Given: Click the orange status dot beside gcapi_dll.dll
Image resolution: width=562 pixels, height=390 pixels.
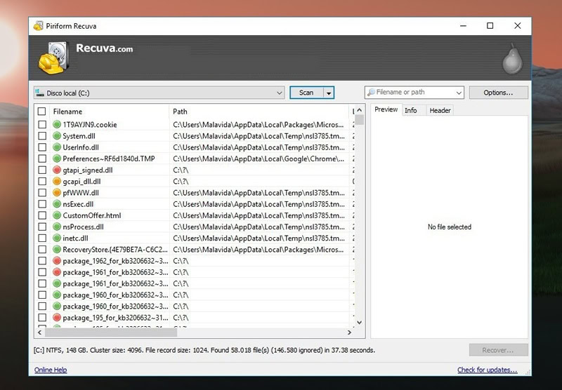Looking at the screenshot, I should pyautogui.click(x=57, y=182).
